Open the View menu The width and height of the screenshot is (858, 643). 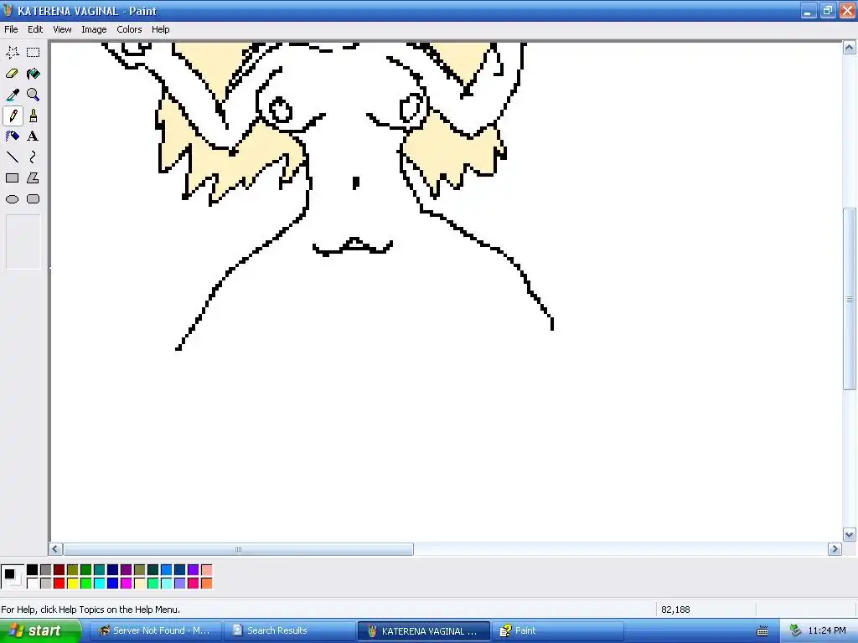pos(62,29)
